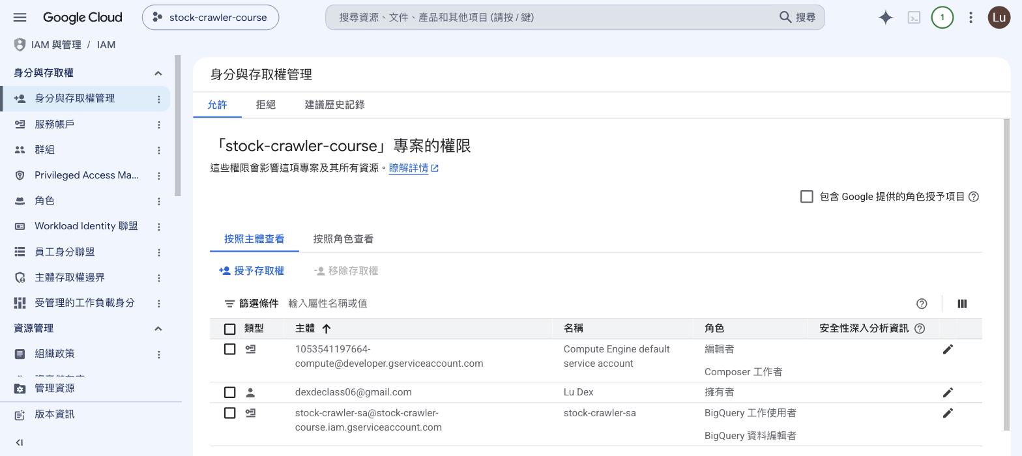The width and height of the screenshot is (1022, 456).
Task: Open more options for 組織政策
Action: coord(158,354)
